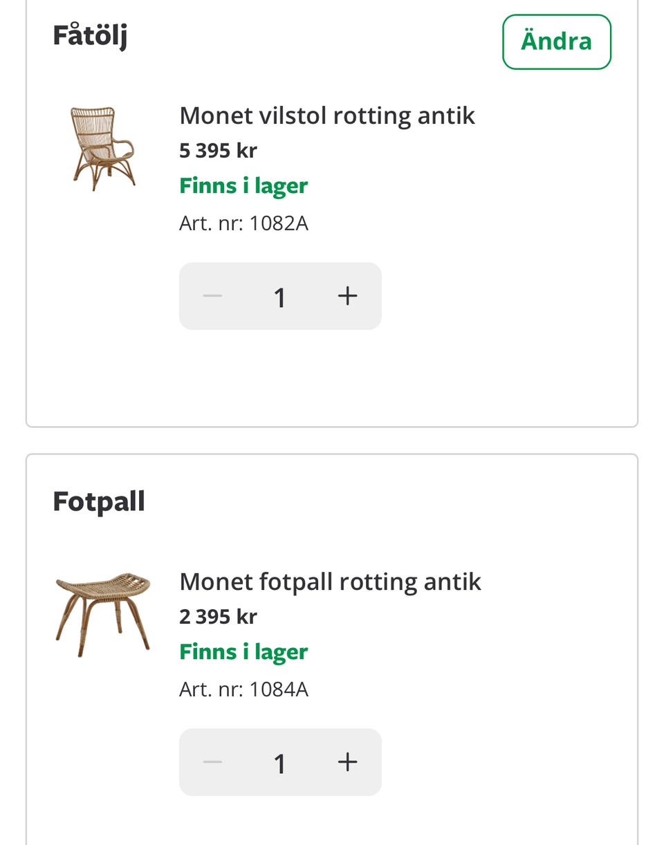Click the Fåtölj section heading
This screenshot has height=845, width=664.
(90, 35)
